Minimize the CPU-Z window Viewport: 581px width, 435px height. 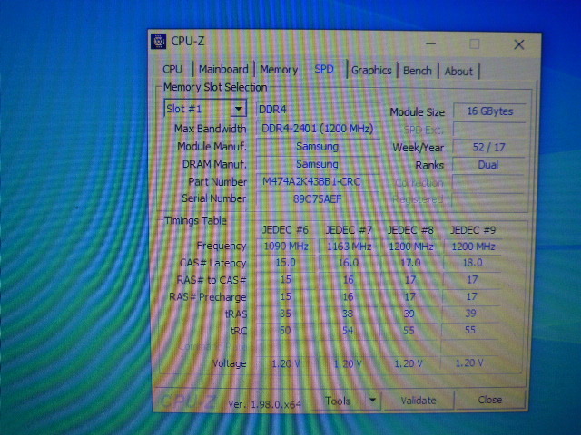(430, 43)
